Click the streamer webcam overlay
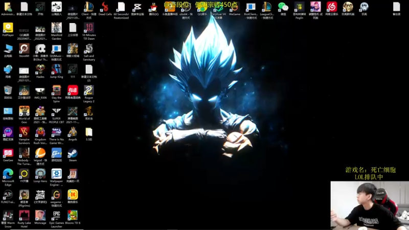Viewport: 409px width, 230px height. pos(370,205)
